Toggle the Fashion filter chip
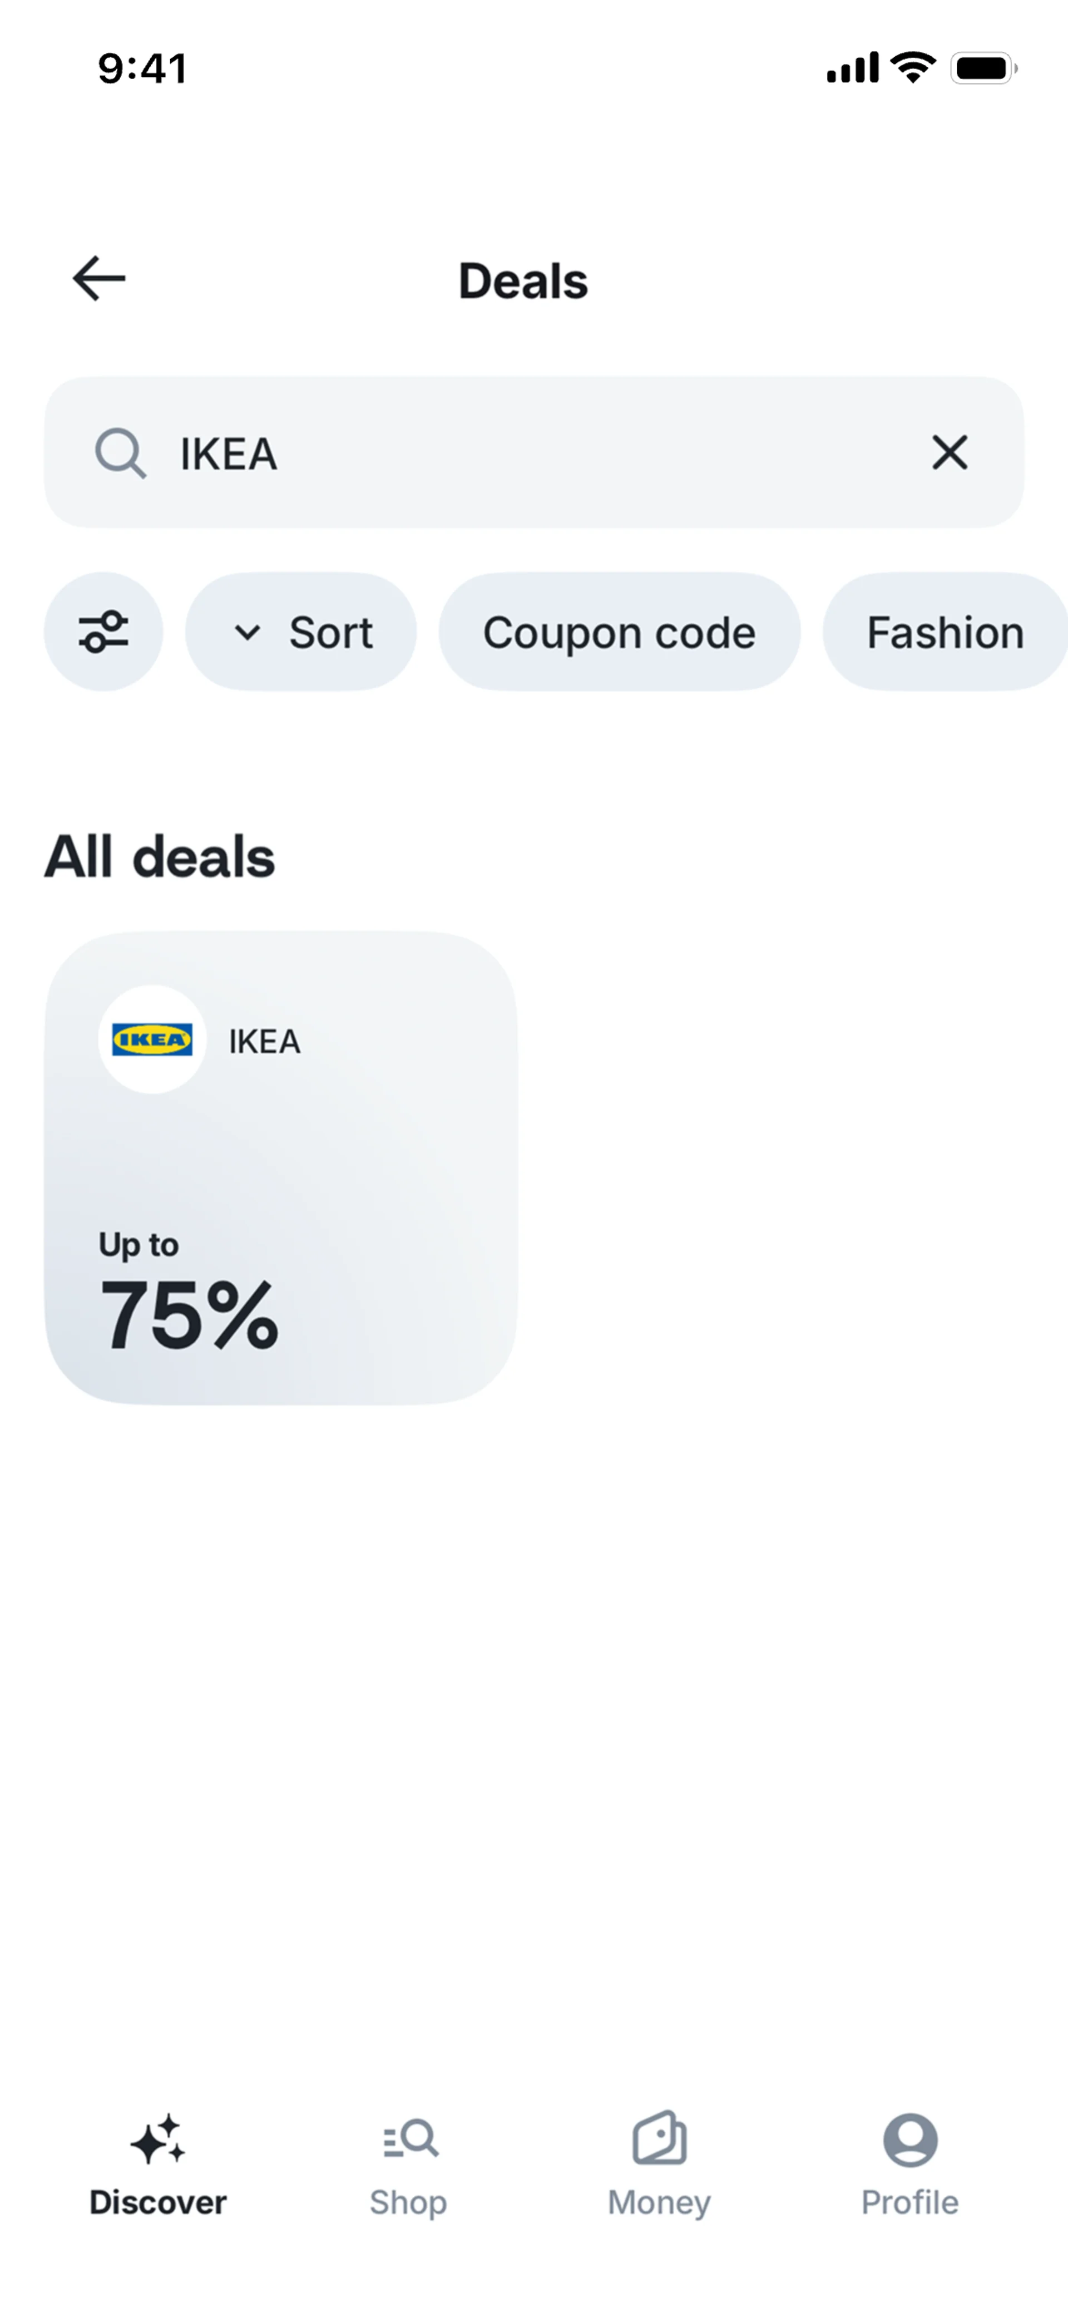Image resolution: width=1068 pixels, height=2312 pixels. click(944, 632)
